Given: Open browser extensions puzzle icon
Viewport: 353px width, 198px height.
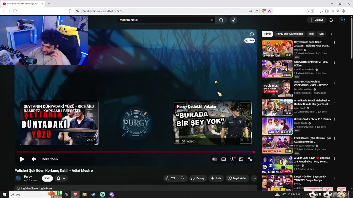Looking at the screenshot, I should [307, 11].
